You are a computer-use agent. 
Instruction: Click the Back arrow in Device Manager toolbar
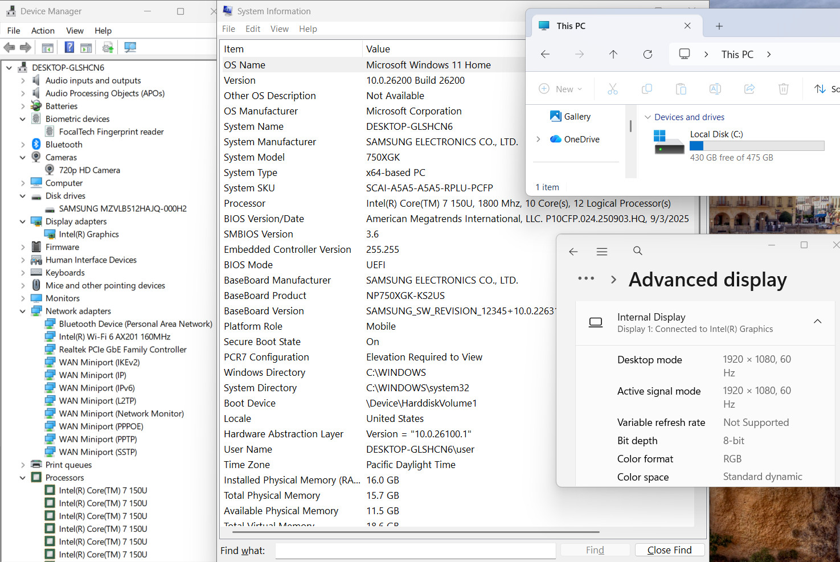tap(9, 48)
